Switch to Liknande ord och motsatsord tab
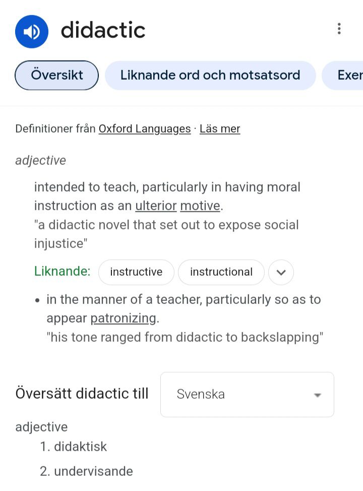The image size is (363, 491). click(210, 75)
